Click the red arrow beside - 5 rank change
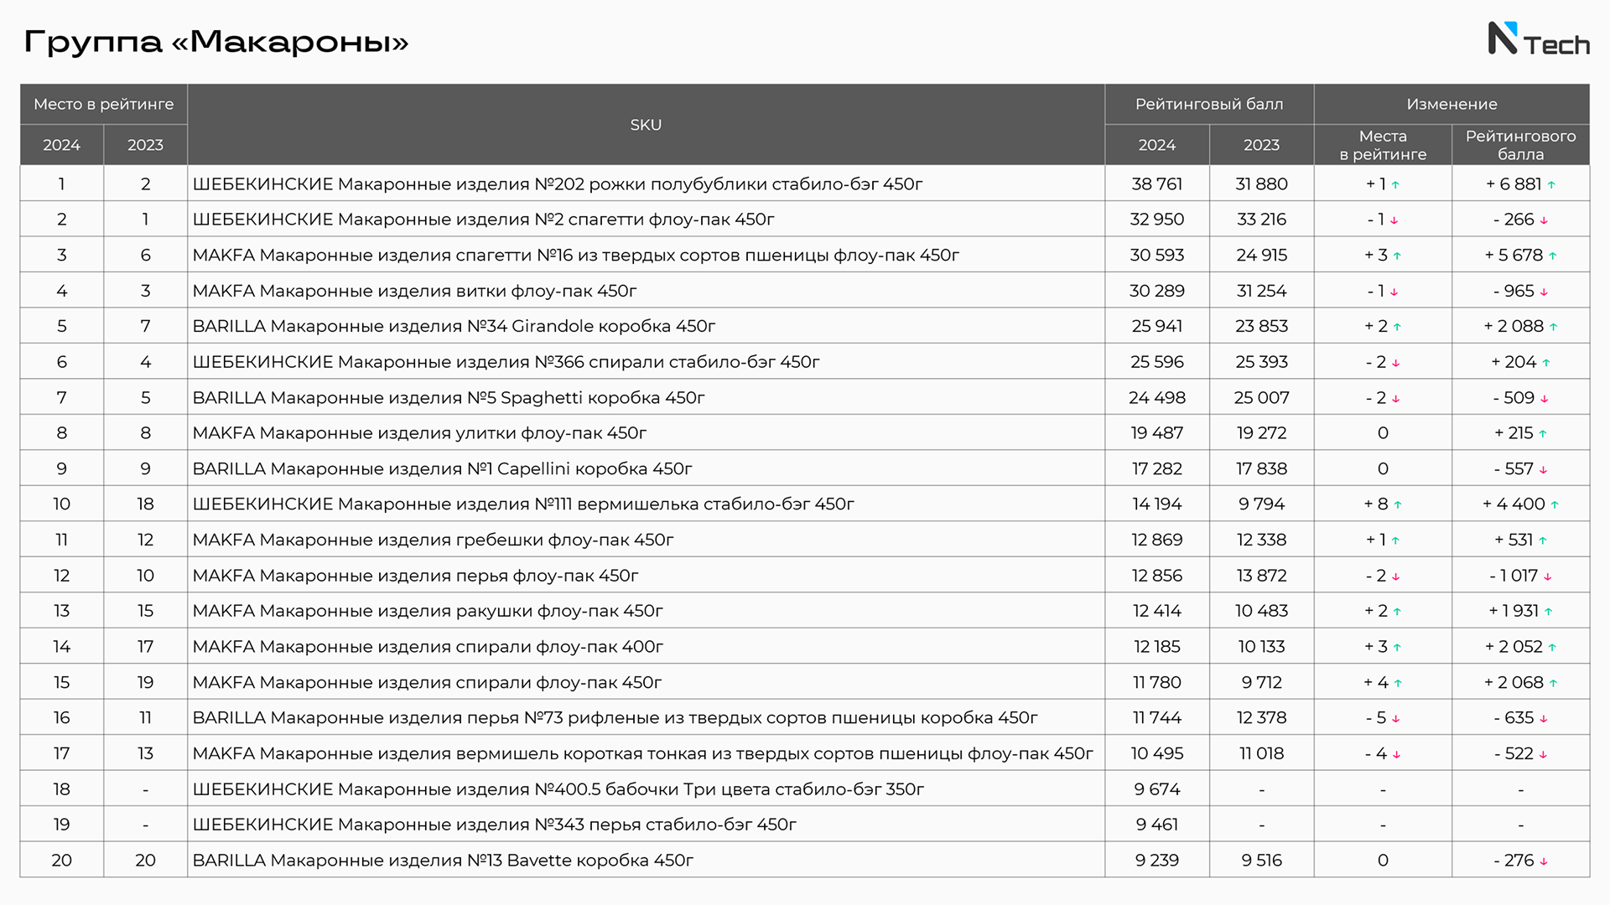This screenshot has height=905, width=1610. point(1396,719)
